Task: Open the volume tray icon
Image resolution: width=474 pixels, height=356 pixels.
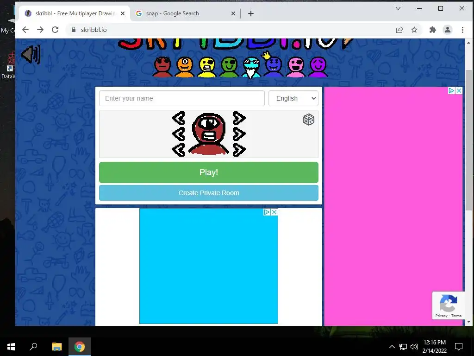Action: pyautogui.click(x=414, y=347)
